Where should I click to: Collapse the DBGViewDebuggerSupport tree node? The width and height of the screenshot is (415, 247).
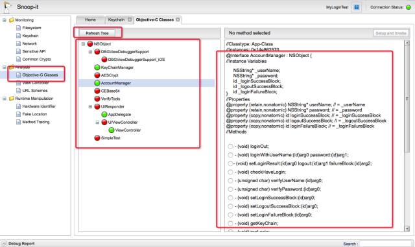tap(90, 52)
